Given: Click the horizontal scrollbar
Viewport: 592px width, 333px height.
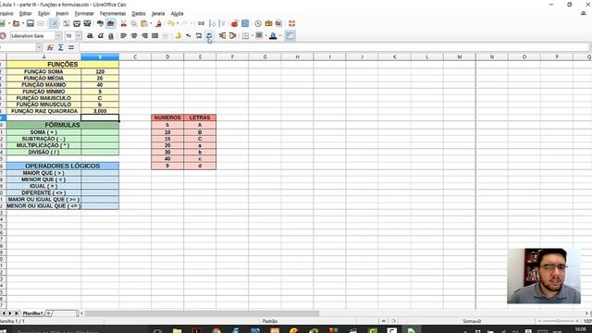Looking at the screenshot, I should pyautogui.click(x=202, y=314).
